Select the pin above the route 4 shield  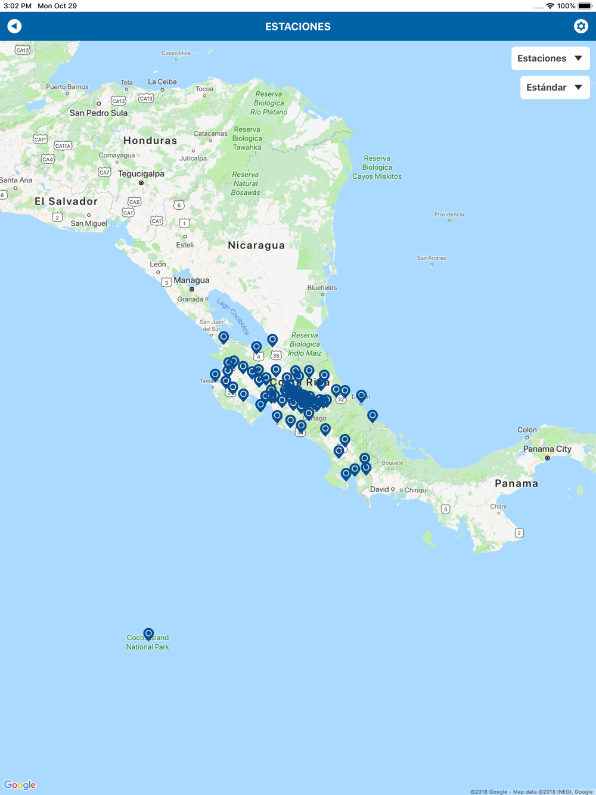pos(256,347)
